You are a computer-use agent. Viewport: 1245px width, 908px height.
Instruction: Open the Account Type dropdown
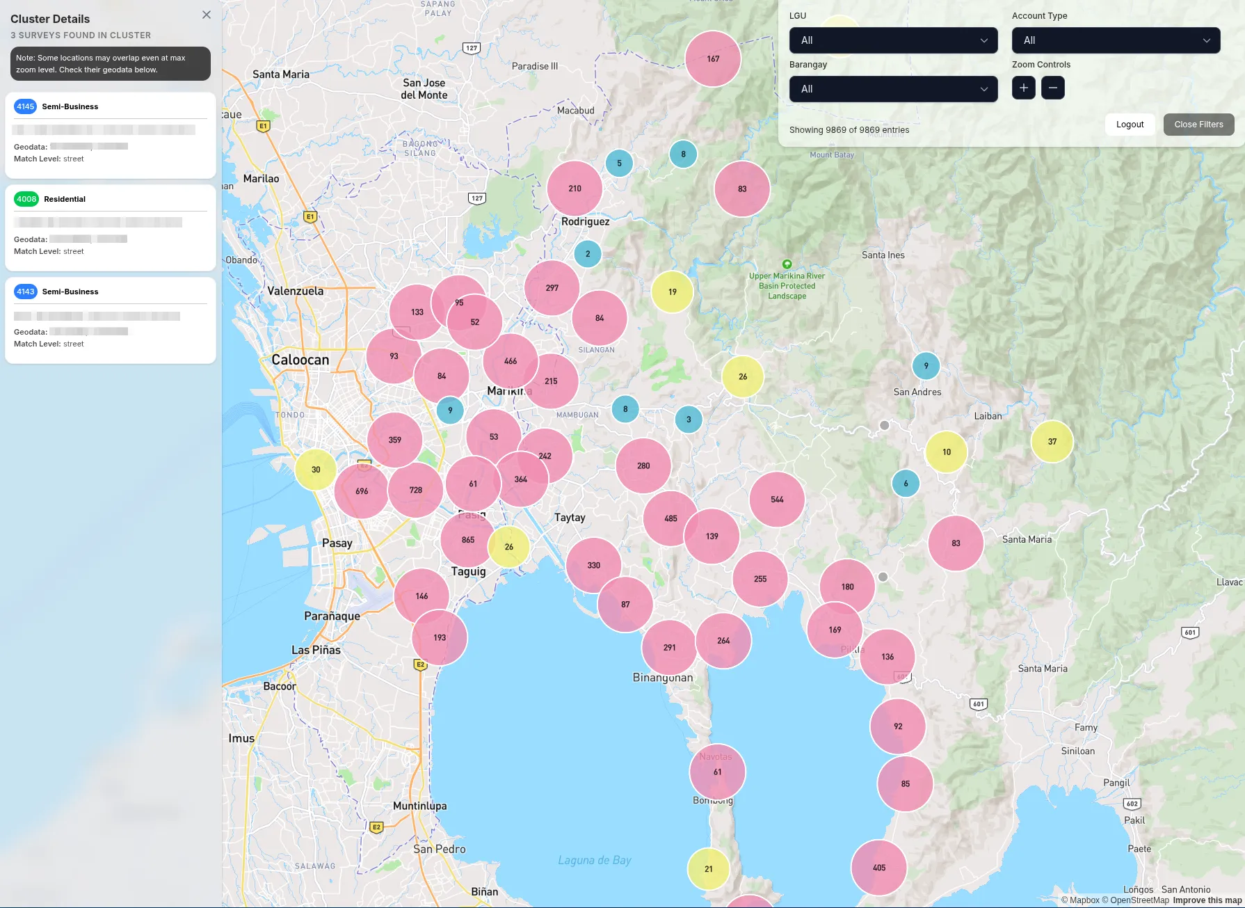point(1116,40)
